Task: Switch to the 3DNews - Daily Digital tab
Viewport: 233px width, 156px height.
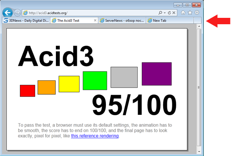Action: [x=26, y=20]
